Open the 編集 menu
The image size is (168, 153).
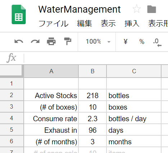point(85,23)
